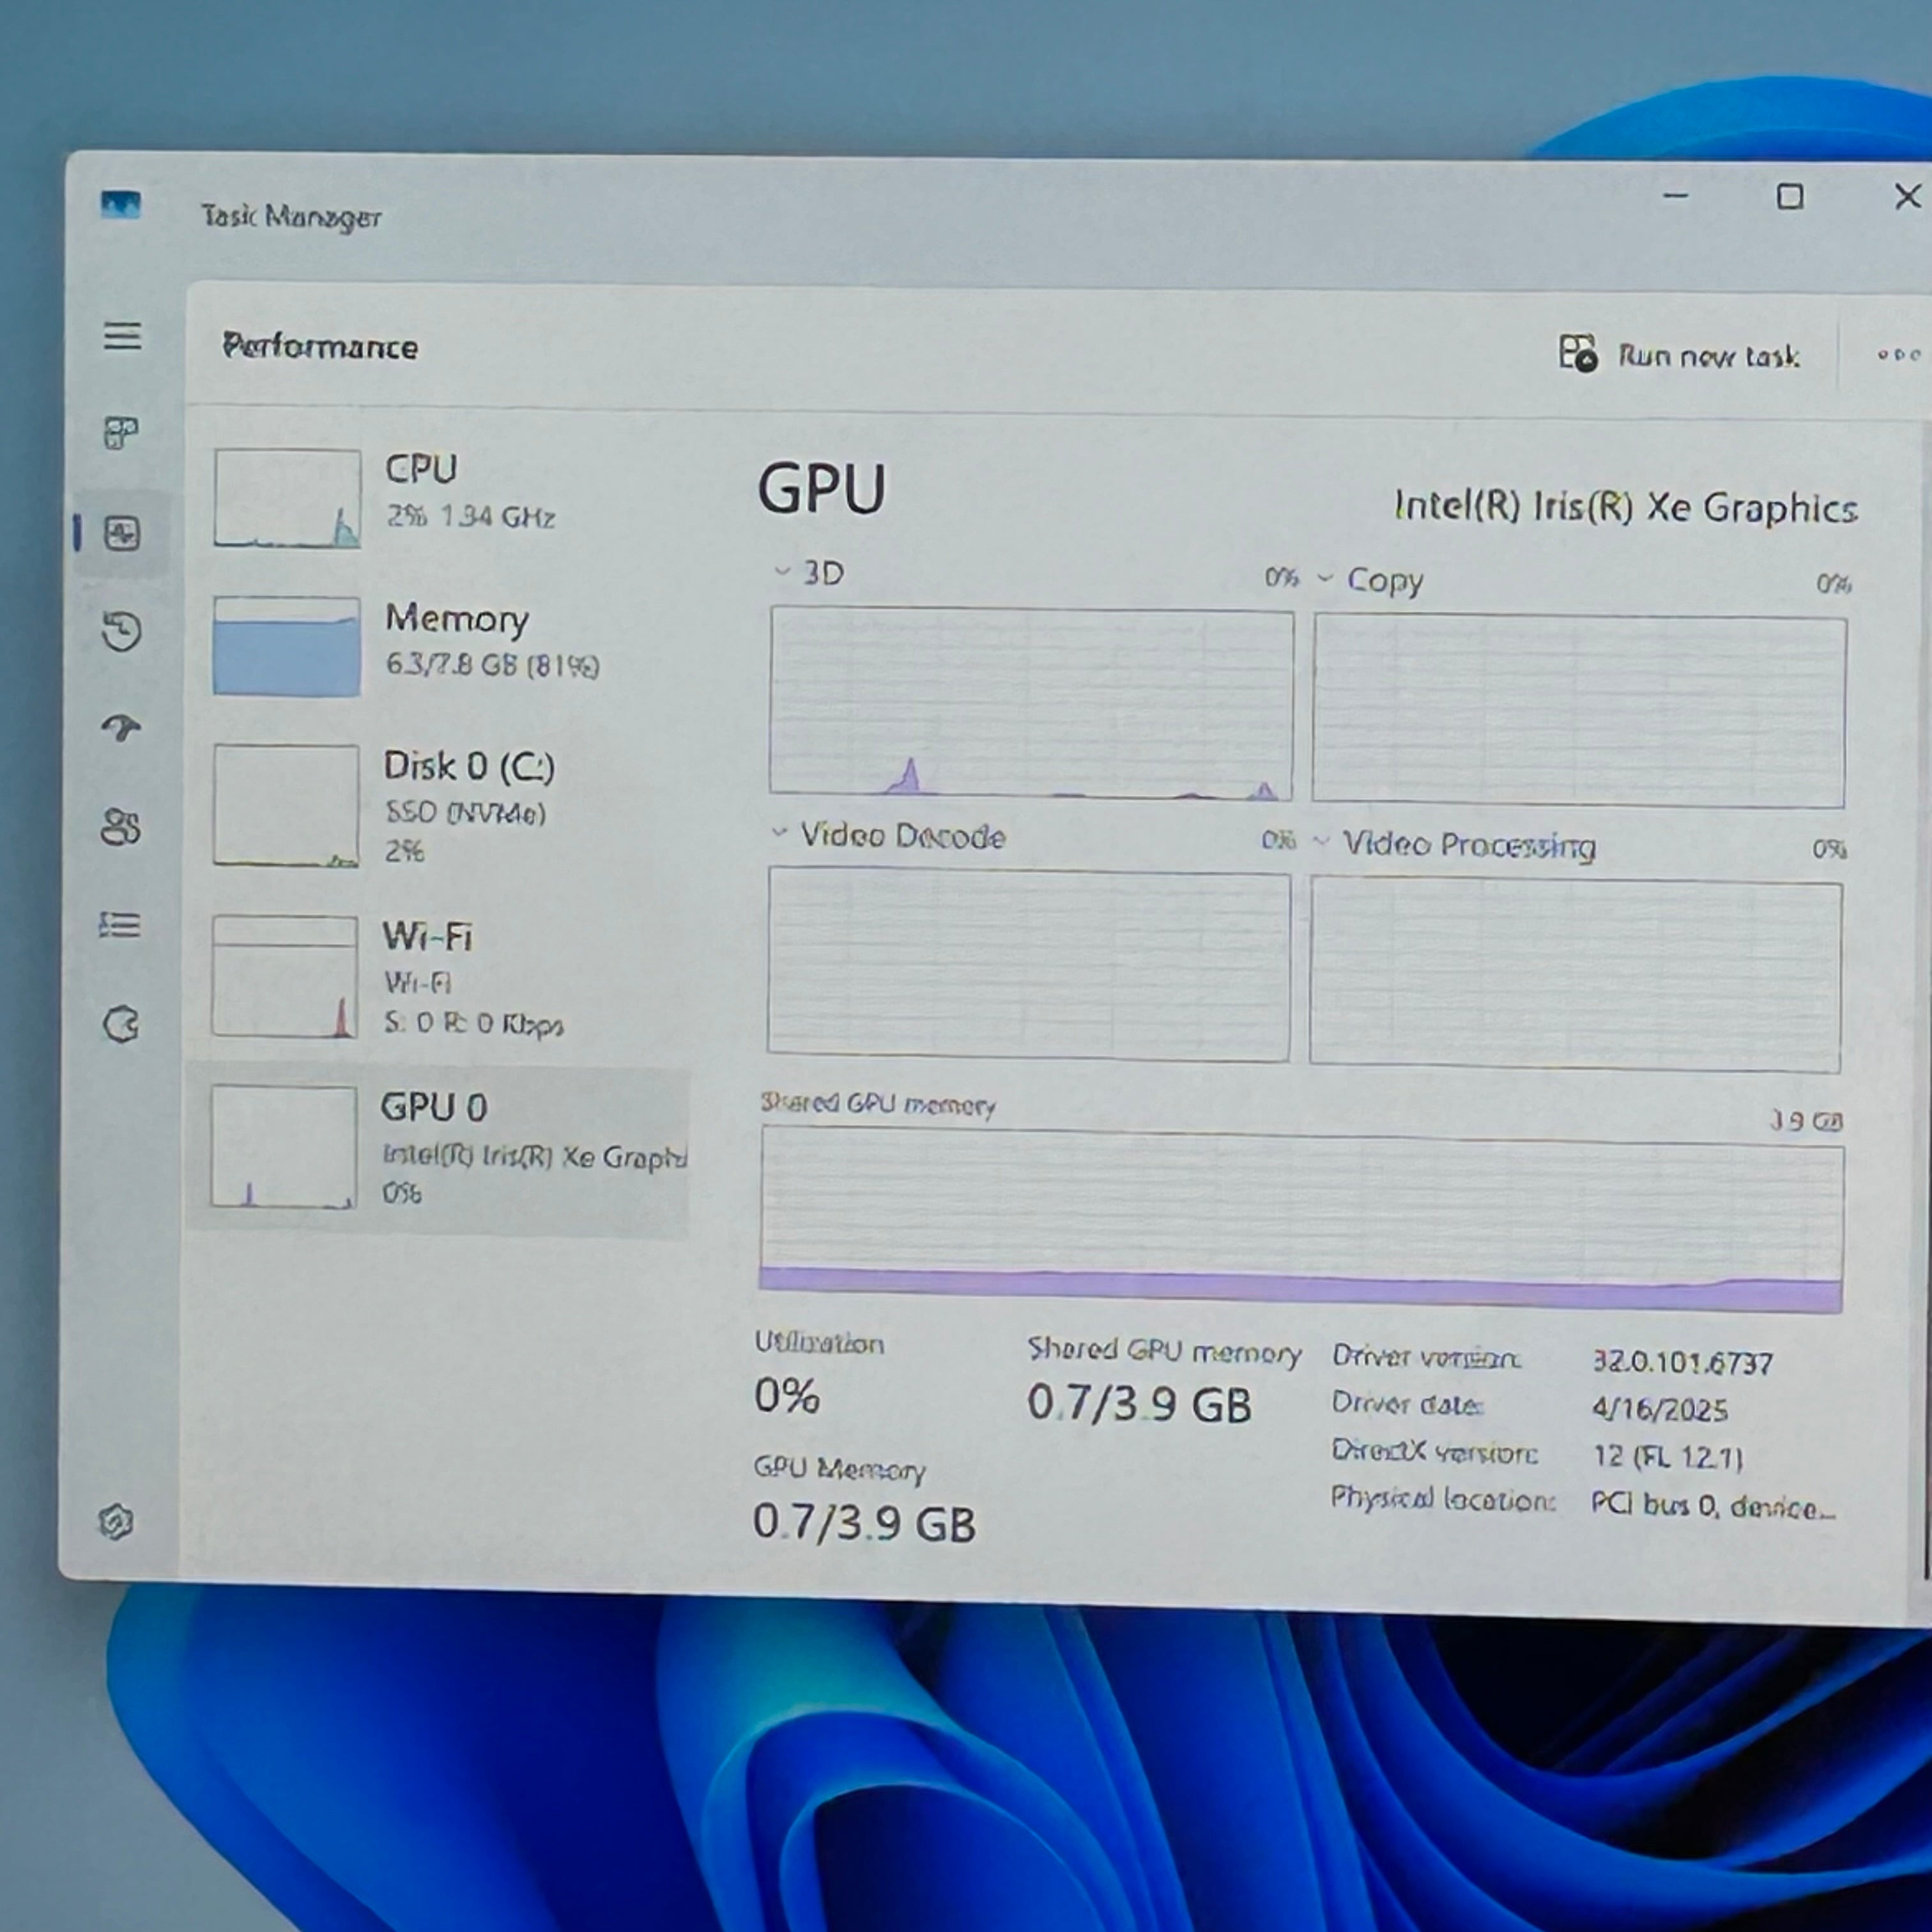Click the CPU 2% 1.34 GHz text
Image resolution: width=1932 pixels, height=1932 pixels.
click(x=471, y=516)
